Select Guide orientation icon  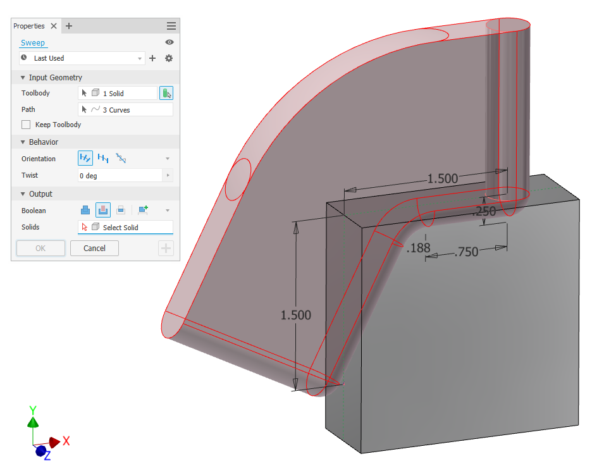(x=121, y=158)
